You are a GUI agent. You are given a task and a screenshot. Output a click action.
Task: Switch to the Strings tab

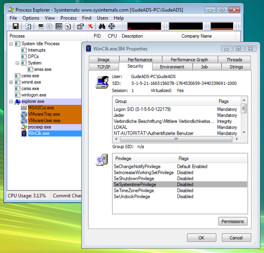(x=236, y=67)
